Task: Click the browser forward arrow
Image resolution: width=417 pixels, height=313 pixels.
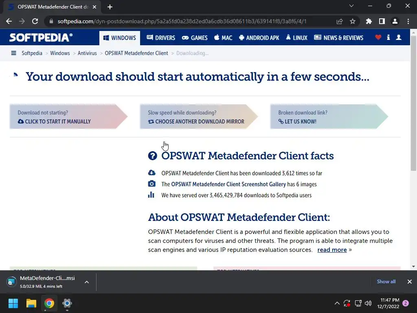Action: (x=22, y=21)
